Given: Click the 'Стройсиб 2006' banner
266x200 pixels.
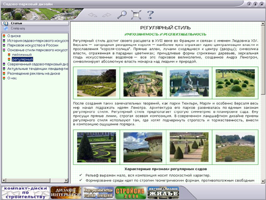Looking at the screenshot, I should tap(130, 193).
